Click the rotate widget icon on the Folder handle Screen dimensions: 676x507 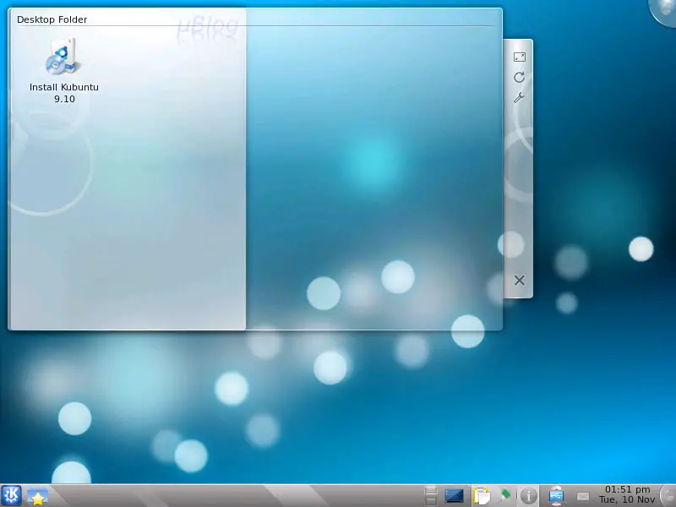click(x=520, y=77)
